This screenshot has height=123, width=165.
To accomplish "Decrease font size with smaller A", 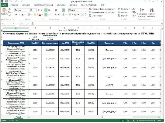I will (42, 10).
